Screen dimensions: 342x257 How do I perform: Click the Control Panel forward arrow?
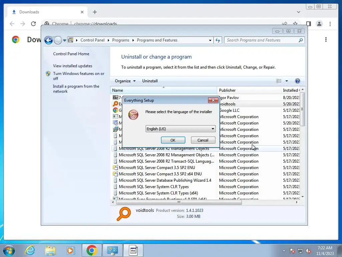pyautogui.click(x=58, y=40)
